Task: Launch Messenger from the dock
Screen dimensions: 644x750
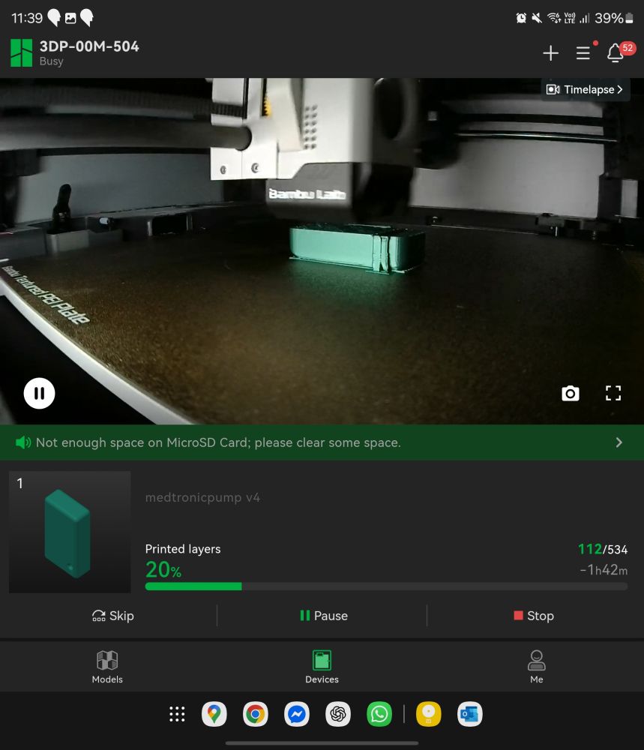Action: 296,714
